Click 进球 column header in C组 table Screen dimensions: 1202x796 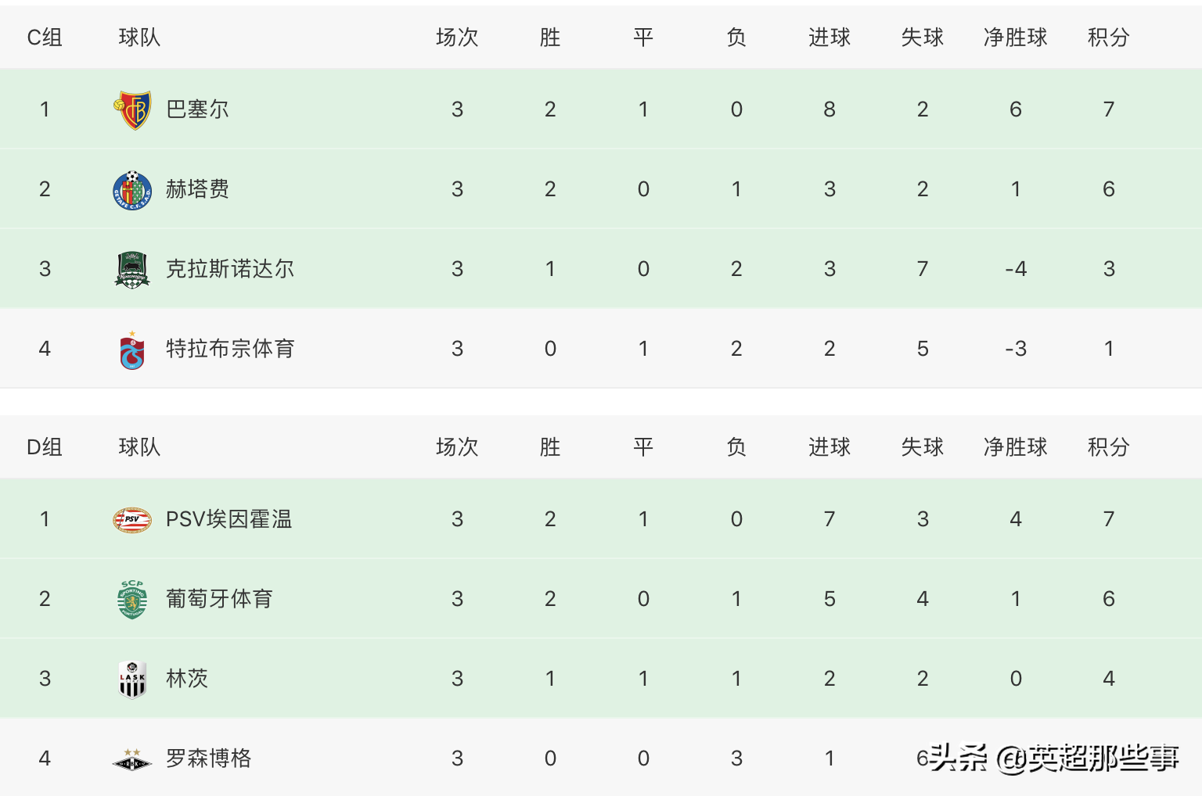[829, 38]
